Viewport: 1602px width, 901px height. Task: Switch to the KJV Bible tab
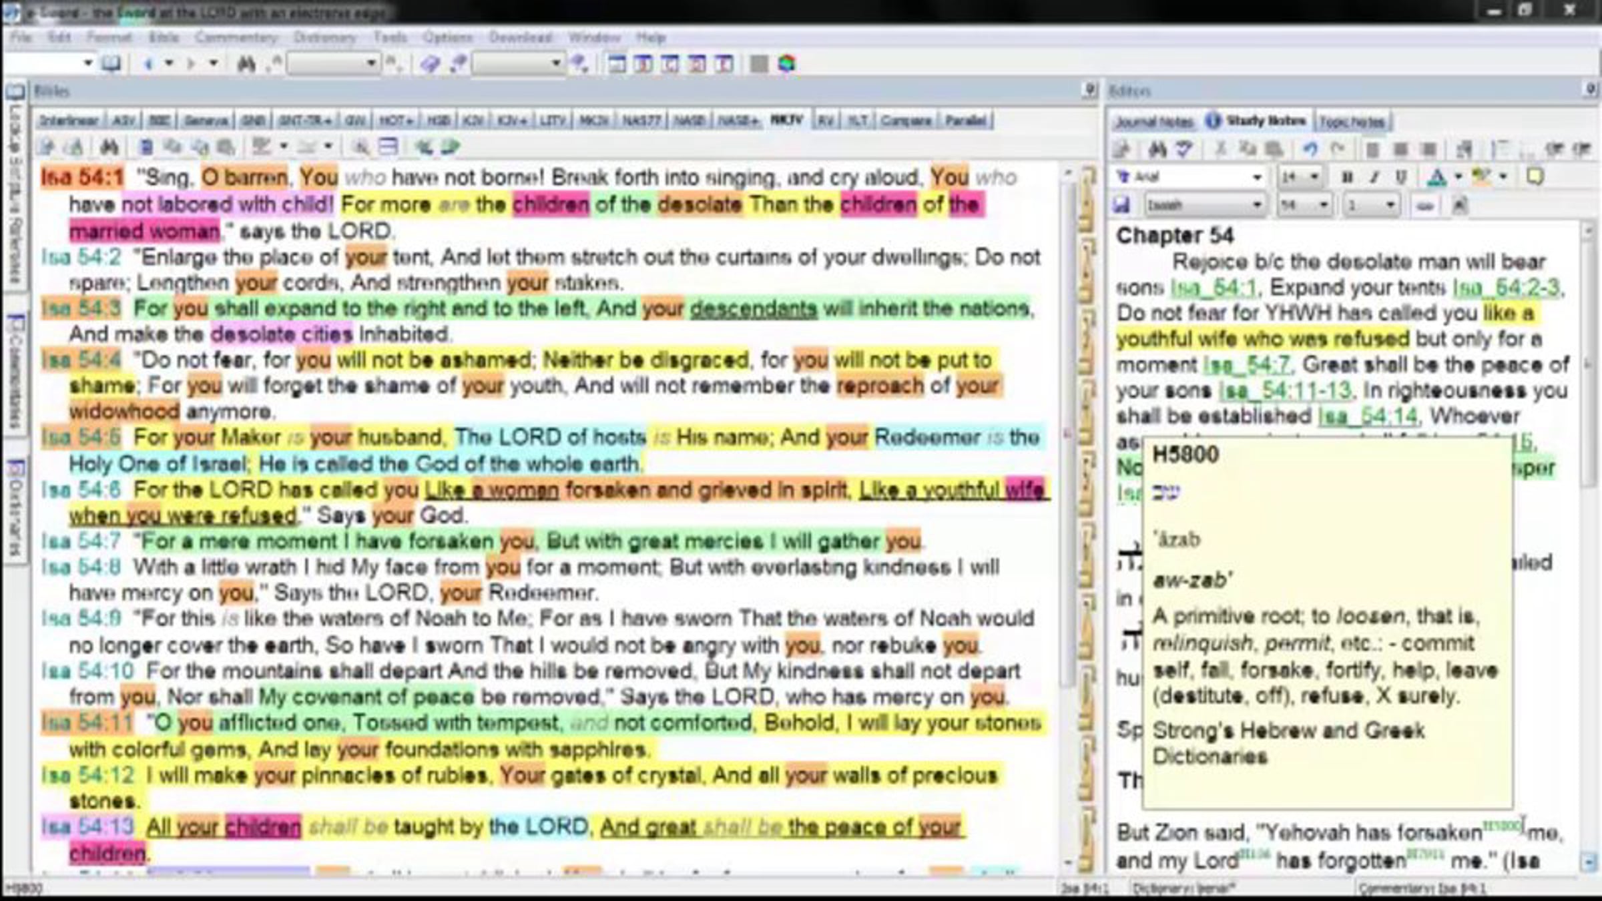click(x=473, y=121)
